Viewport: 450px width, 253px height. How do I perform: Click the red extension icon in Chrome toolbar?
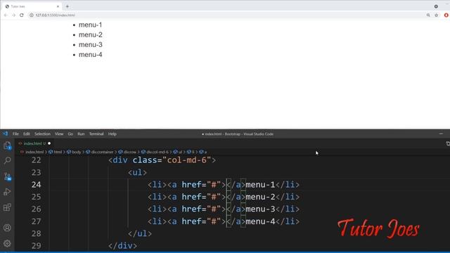tap(446, 15)
